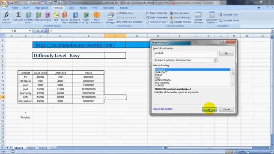274x154 pixels.
Task: Open the Watch Window
Action: click(198, 18)
